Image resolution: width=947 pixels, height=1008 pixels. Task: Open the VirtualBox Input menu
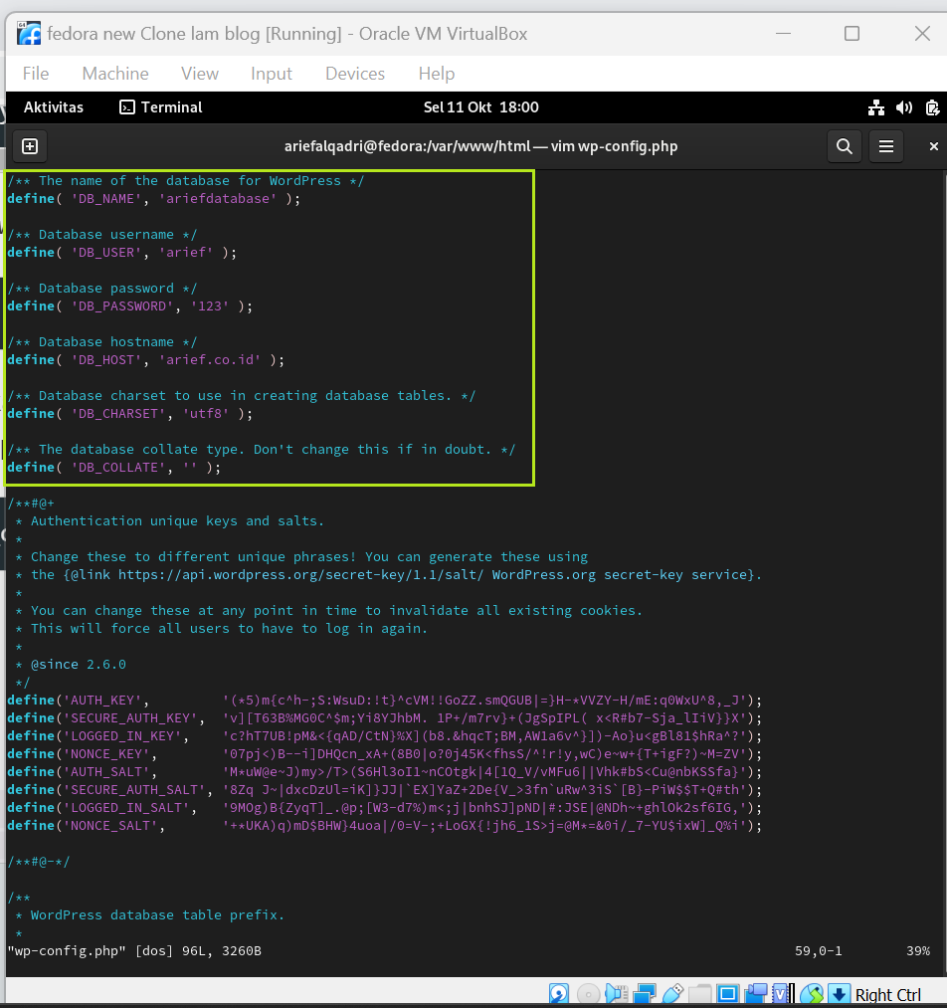click(x=272, y=74)
